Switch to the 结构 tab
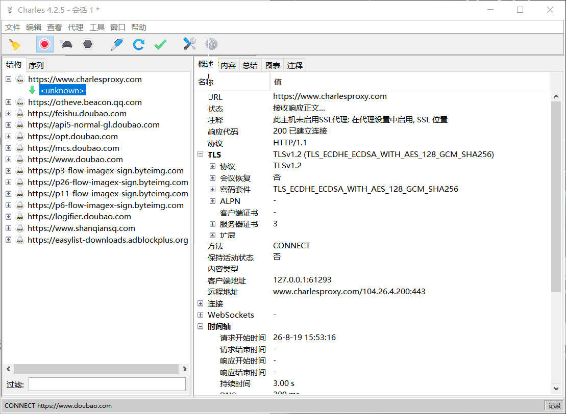 click(x=14, y=65)
